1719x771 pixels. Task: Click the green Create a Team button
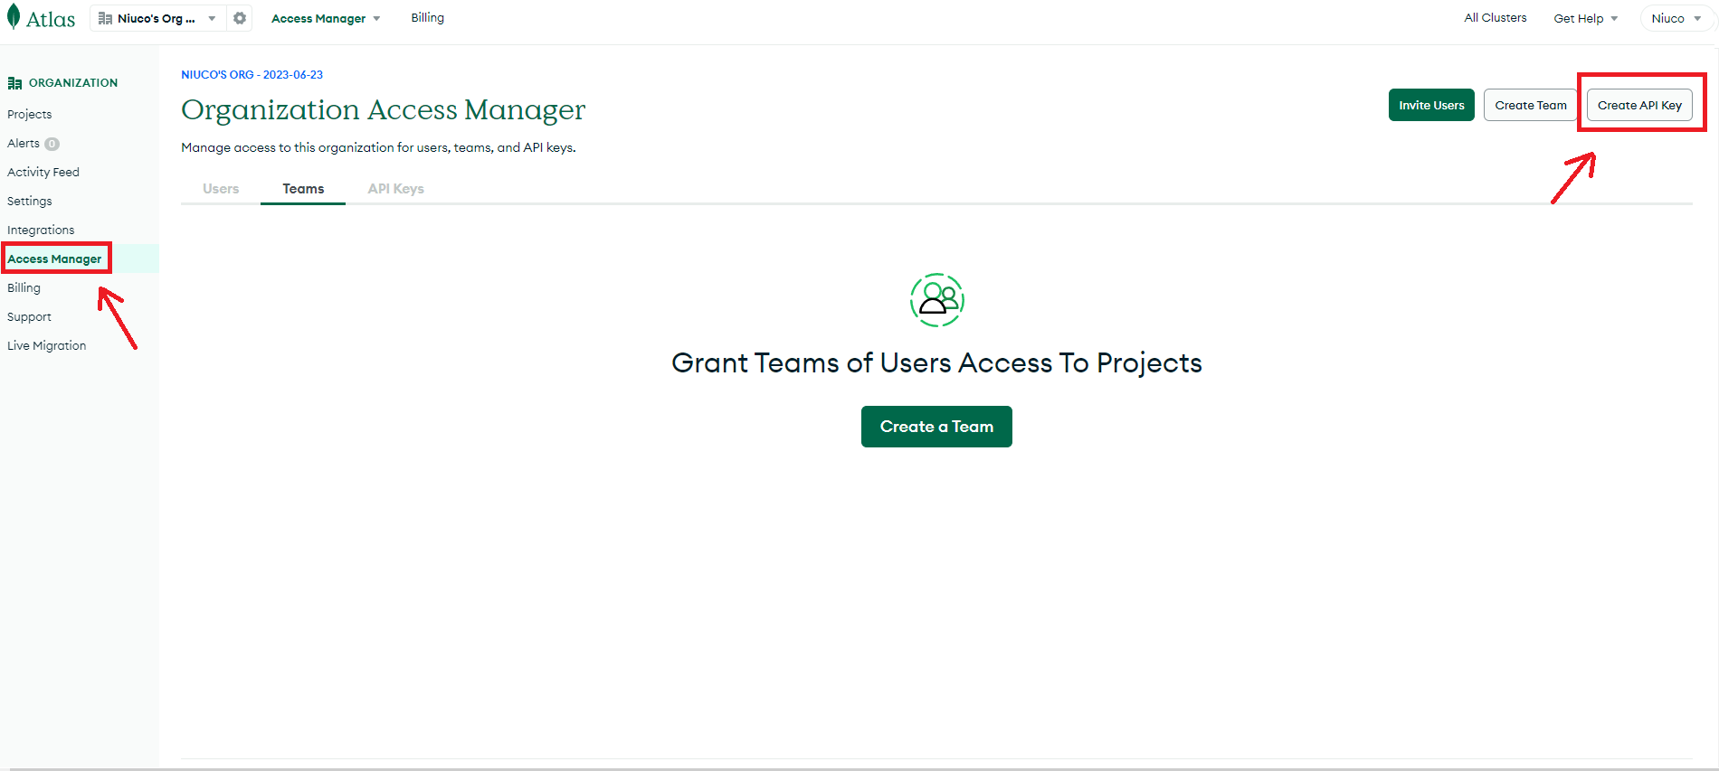[936, 427]
